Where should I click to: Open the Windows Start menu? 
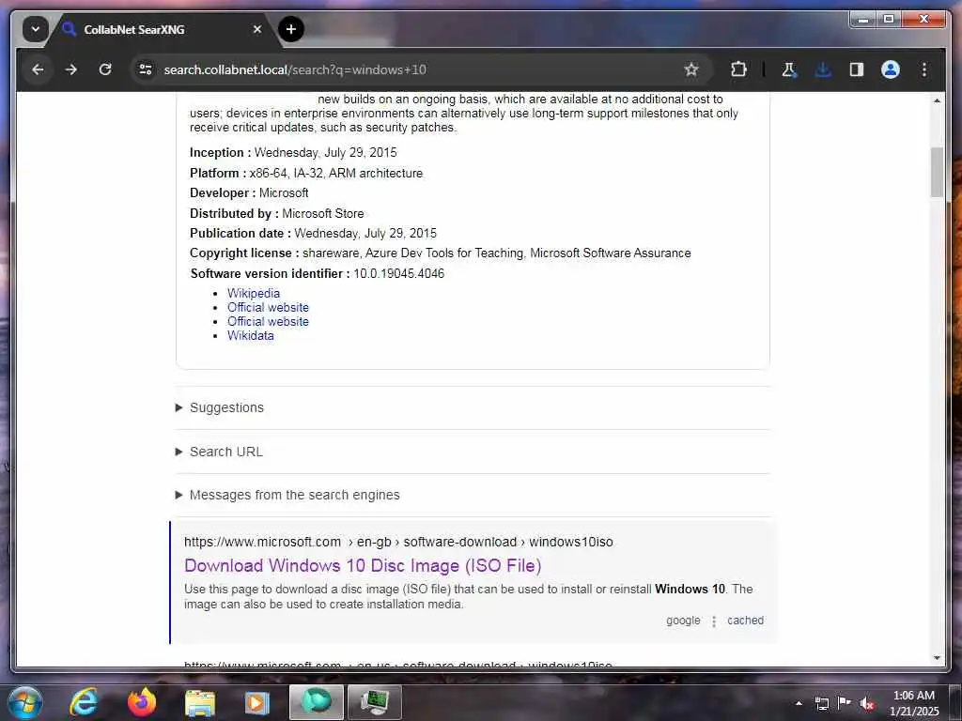25,702
